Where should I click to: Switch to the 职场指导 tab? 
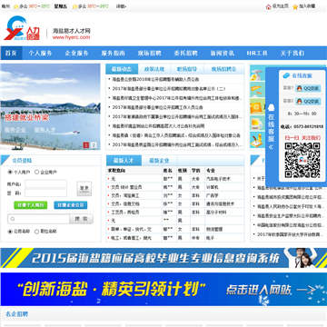(x=187, y=69)
